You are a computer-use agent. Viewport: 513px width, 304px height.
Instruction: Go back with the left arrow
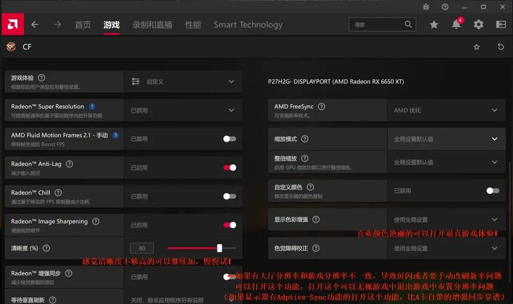pyautogui.click(x=35, y=24)
